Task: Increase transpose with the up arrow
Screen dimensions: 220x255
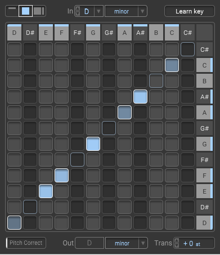Action: coord(177,240)
